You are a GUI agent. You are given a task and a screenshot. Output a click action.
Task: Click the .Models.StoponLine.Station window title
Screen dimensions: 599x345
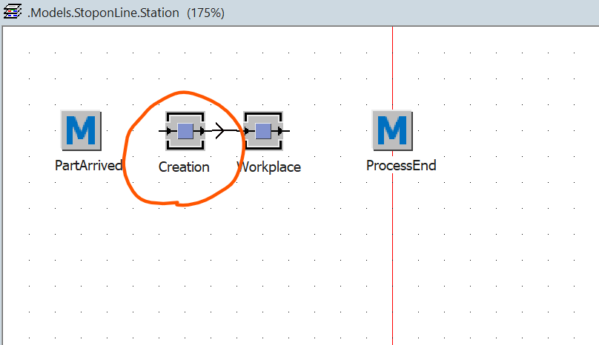(x=103, y=13)
